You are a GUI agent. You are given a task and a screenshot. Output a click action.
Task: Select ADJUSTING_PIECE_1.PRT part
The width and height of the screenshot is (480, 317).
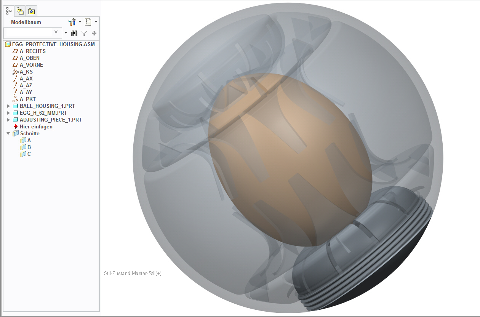pos(51,120)
